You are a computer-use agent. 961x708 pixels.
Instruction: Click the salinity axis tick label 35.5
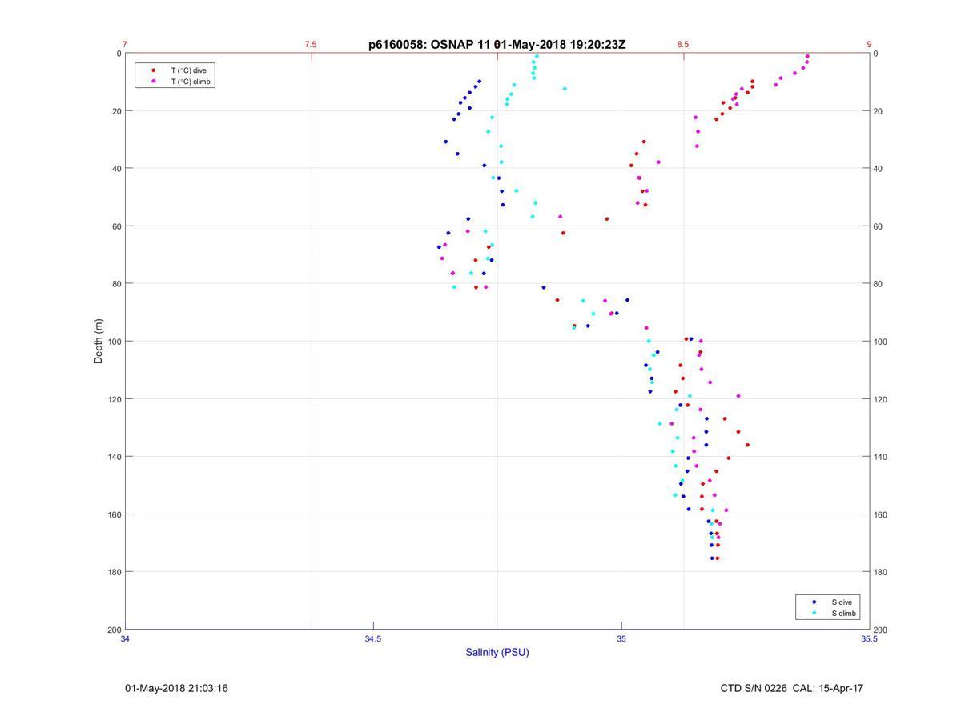click(869, 638)
